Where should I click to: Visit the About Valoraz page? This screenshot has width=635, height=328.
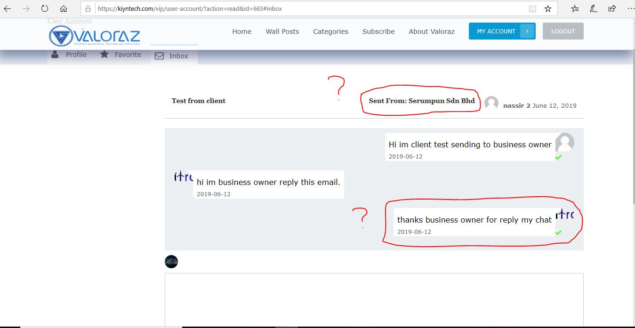[432, 32]
